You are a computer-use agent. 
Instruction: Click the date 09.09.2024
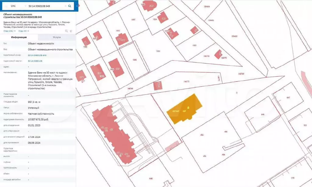34,143
